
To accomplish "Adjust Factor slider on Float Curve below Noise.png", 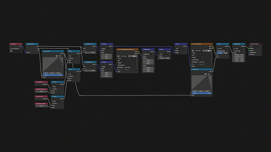I will 202,93.
